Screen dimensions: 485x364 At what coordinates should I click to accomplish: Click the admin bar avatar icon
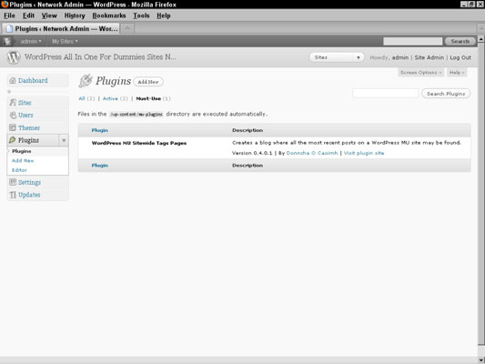click(7, 41)
